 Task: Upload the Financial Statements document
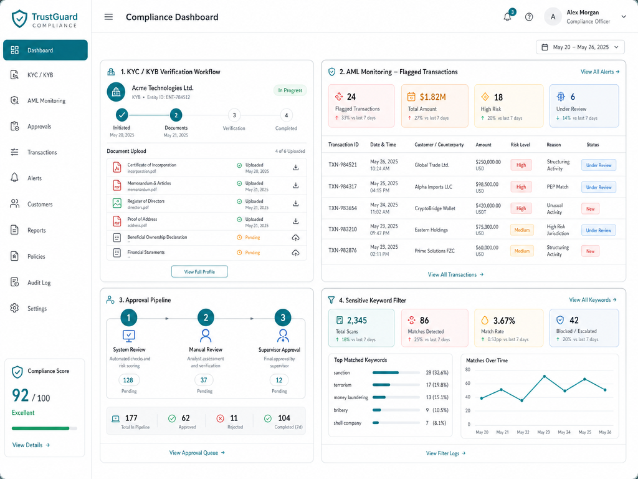(296, 253)
